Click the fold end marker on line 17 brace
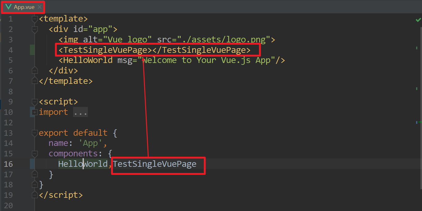 tap(35, 174)
